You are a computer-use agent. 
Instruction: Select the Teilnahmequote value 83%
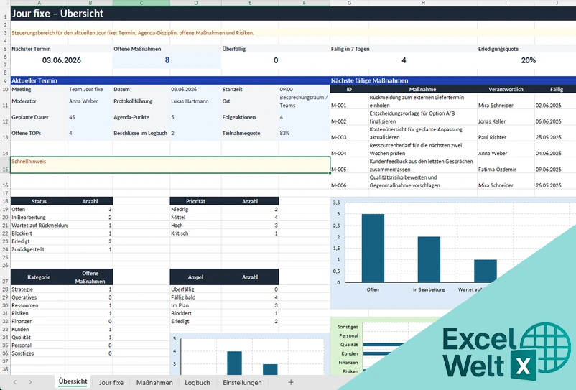point(305,133)
